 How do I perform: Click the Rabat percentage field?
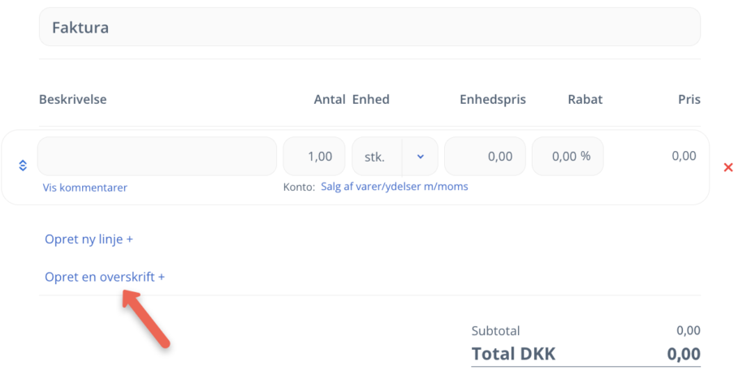point(567,157)
